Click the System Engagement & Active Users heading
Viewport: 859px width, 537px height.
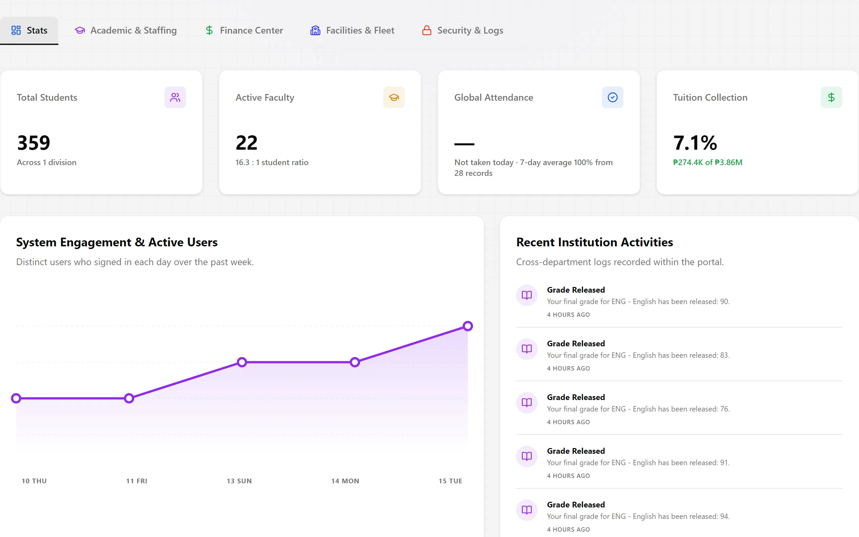117,242
